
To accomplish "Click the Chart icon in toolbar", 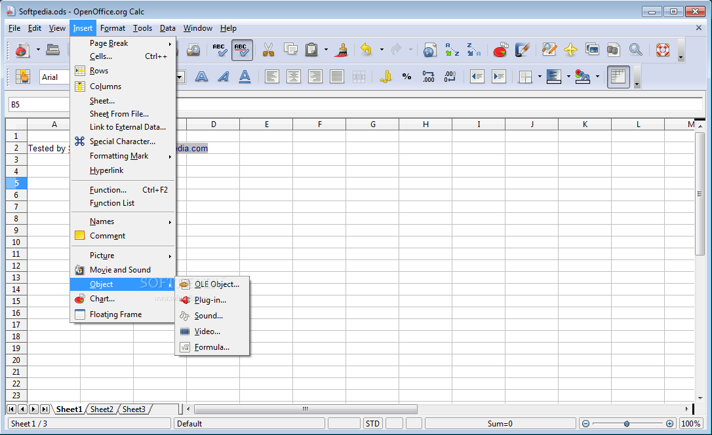I will pos(500,49).
